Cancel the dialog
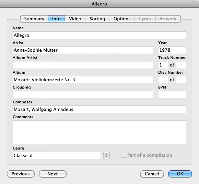The height and width of the screenshot is (184, 199). 152,174
